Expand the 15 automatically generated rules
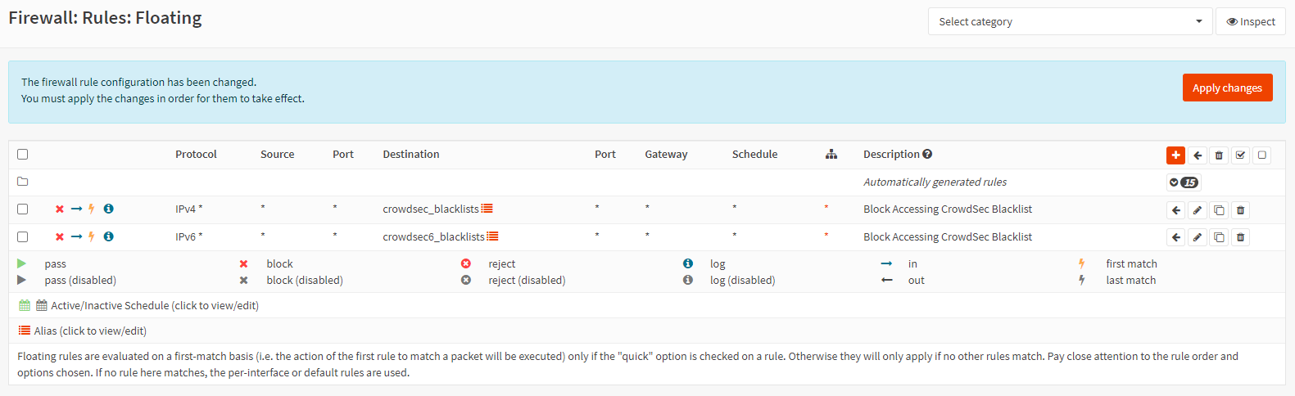Viewport: 1295px width, 396px height. click(x=1184, y=182)
